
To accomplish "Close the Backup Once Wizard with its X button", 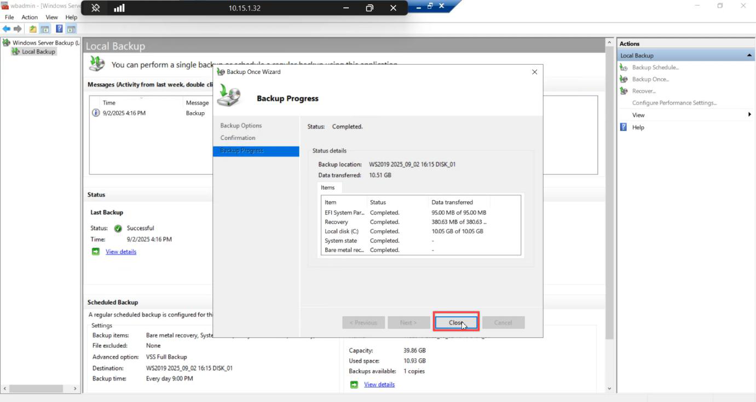I will (x=534, y=72).
